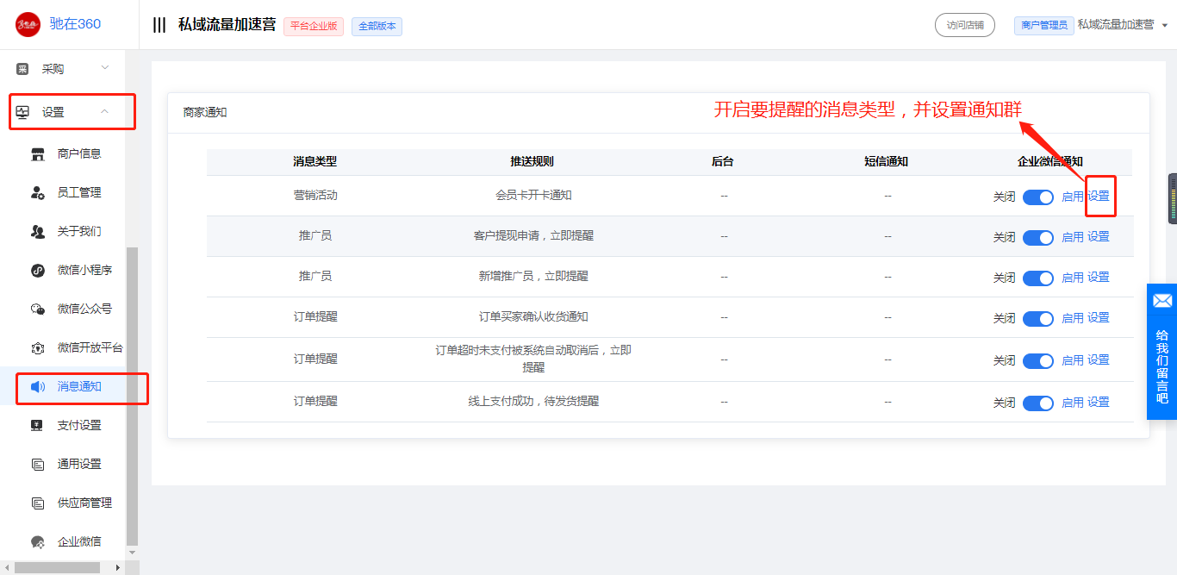Toggle the switch for 订单买家确认收货通知
The width and height of the screenshot is (1177, 575).
click(1038, 319)
